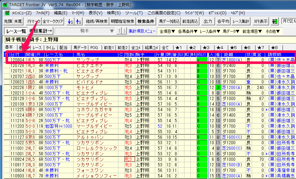Image resolution: width=296 pixels, height=179 pixels.
Task: Expand その他▼ dropdown
Action: [x=273, y=31]
